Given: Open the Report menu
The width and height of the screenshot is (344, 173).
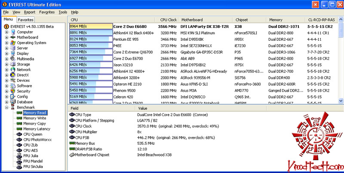Looking at the screenshot, I should coord(30,12).
